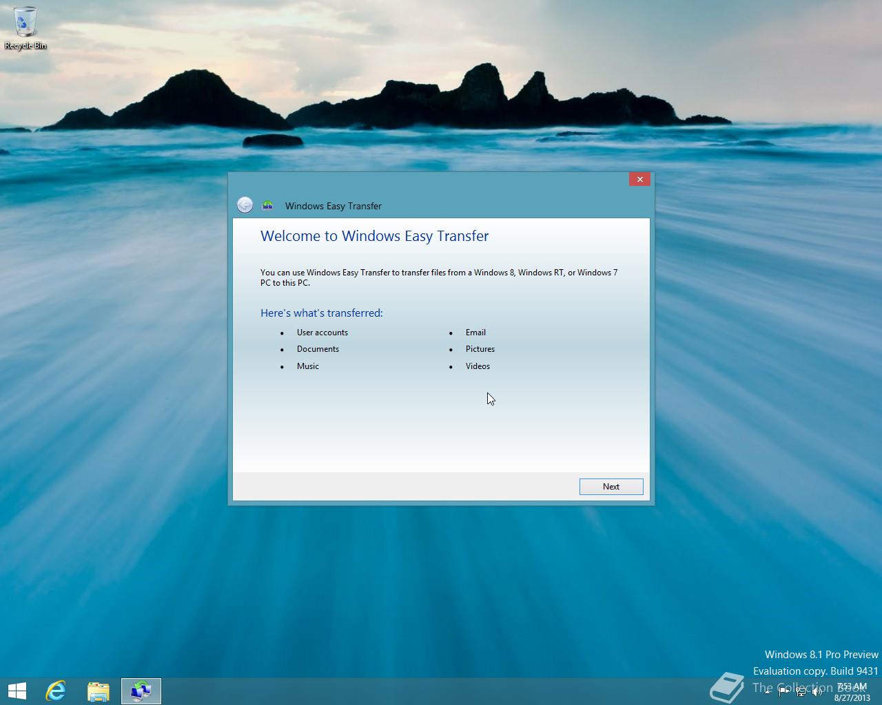Click the 'Pictures' list item
The height and width of the screenshot is (705, 882).
point(480,349)
